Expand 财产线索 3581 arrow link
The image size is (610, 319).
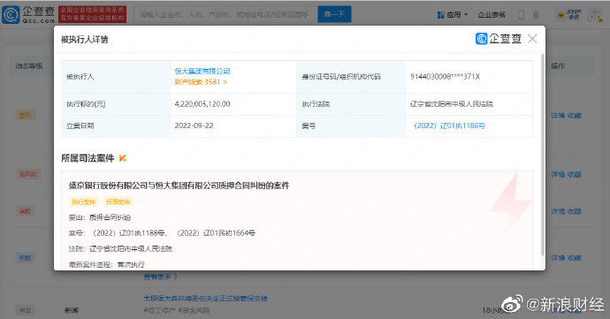(201, 82)
